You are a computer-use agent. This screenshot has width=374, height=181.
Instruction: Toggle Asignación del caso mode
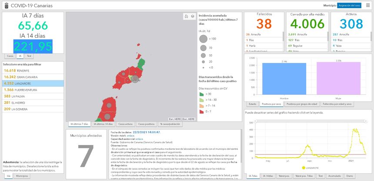point(349,5)
